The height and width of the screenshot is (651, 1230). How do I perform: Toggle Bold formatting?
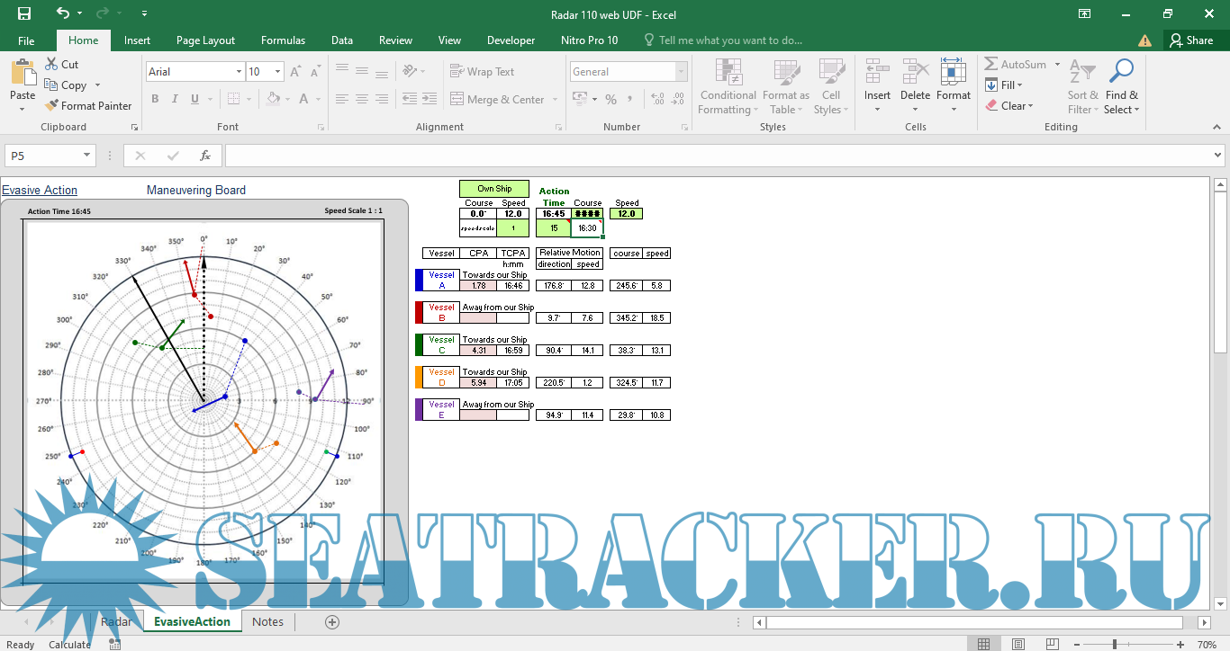[x=155, y=99]
